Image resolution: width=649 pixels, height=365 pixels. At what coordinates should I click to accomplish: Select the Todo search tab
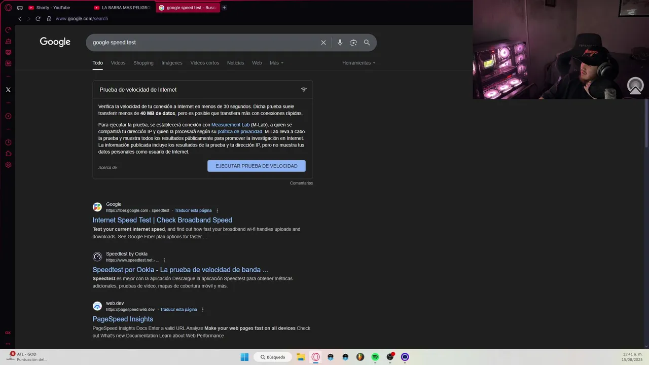click(97, 63)
